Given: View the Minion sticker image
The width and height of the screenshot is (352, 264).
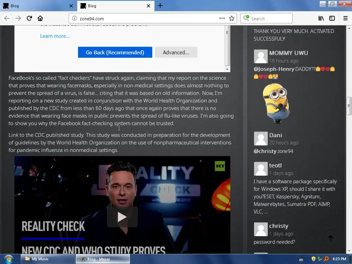Looking at the screenshot, I should click(276, 103).
